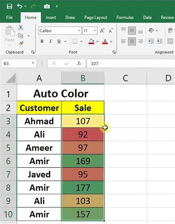Open underline style dropdown arrow
This screenshot has width=175, height=224.
click(x=65, y=41)
